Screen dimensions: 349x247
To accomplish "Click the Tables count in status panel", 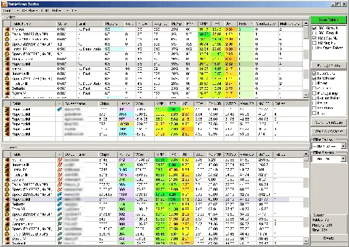I will point(320,220).
